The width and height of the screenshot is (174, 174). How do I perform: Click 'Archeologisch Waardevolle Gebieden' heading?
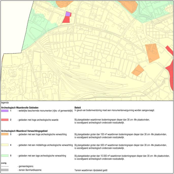tap(20, 108)
